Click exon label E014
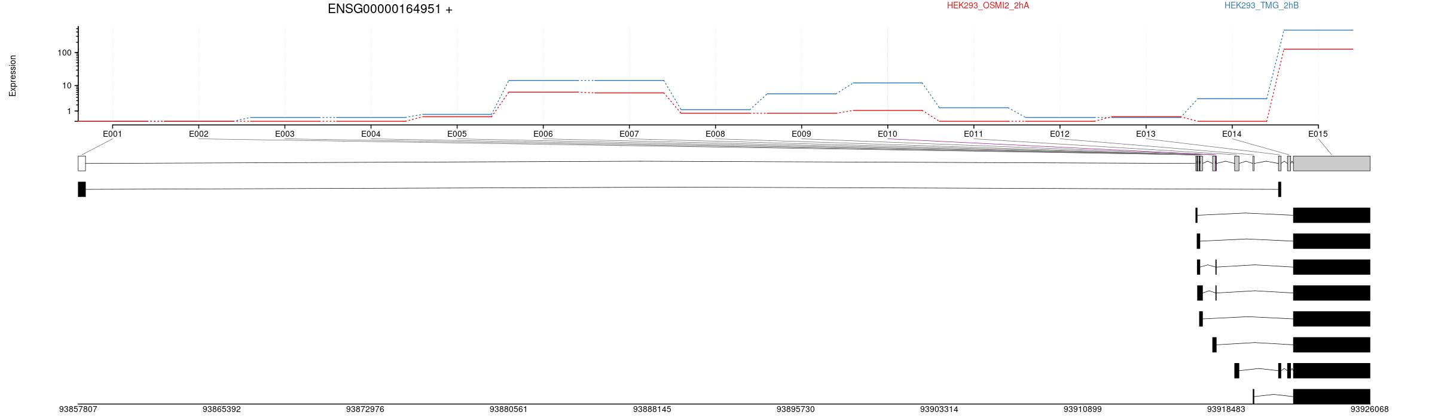This screenshot has height=418, width=1435. click(1232, 134)
